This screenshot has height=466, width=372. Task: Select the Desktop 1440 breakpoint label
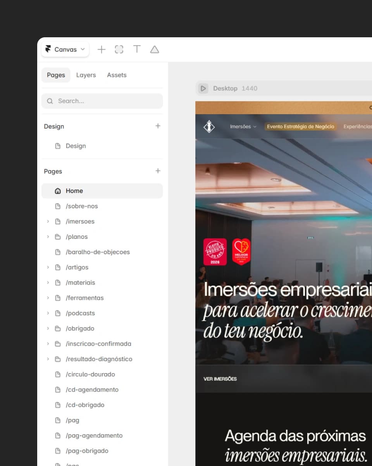point(235,89)
